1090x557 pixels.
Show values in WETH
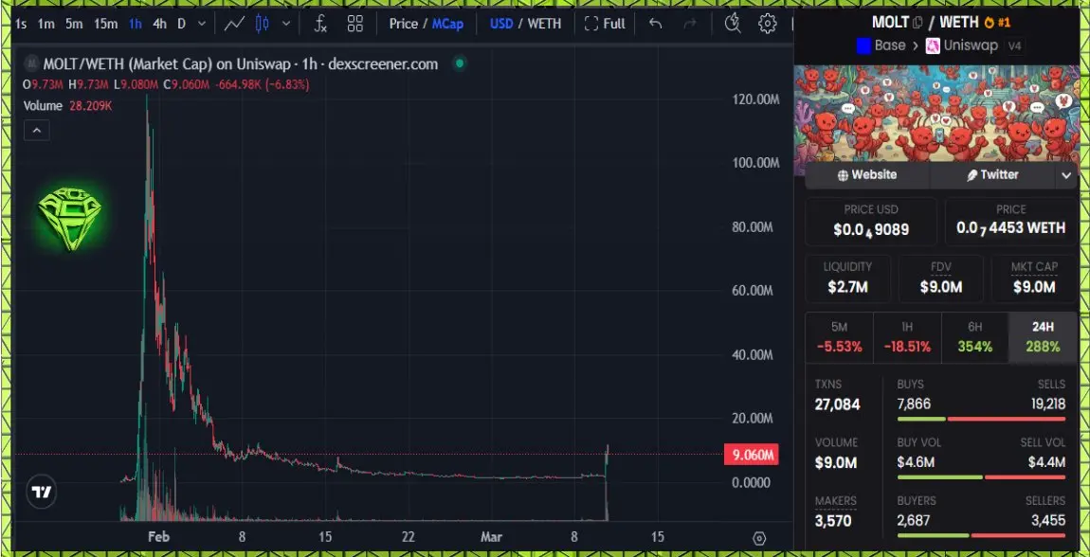click(544, 24)
